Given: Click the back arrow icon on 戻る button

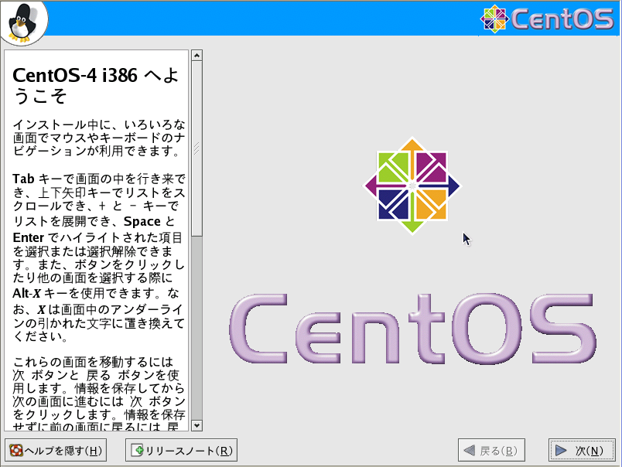Looking at the screenshot, I should [x=470, y=450].
